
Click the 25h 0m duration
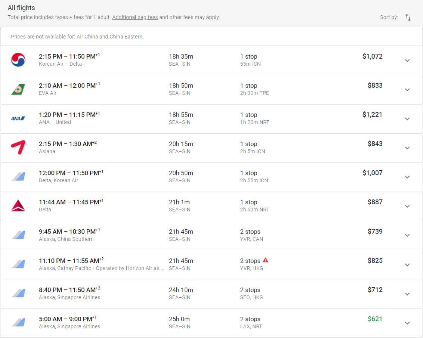click(179, 319)
